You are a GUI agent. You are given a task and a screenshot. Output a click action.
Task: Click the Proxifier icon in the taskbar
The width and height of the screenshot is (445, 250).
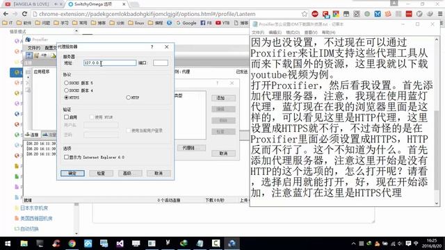pyautogui.click(x=232, y=244)
